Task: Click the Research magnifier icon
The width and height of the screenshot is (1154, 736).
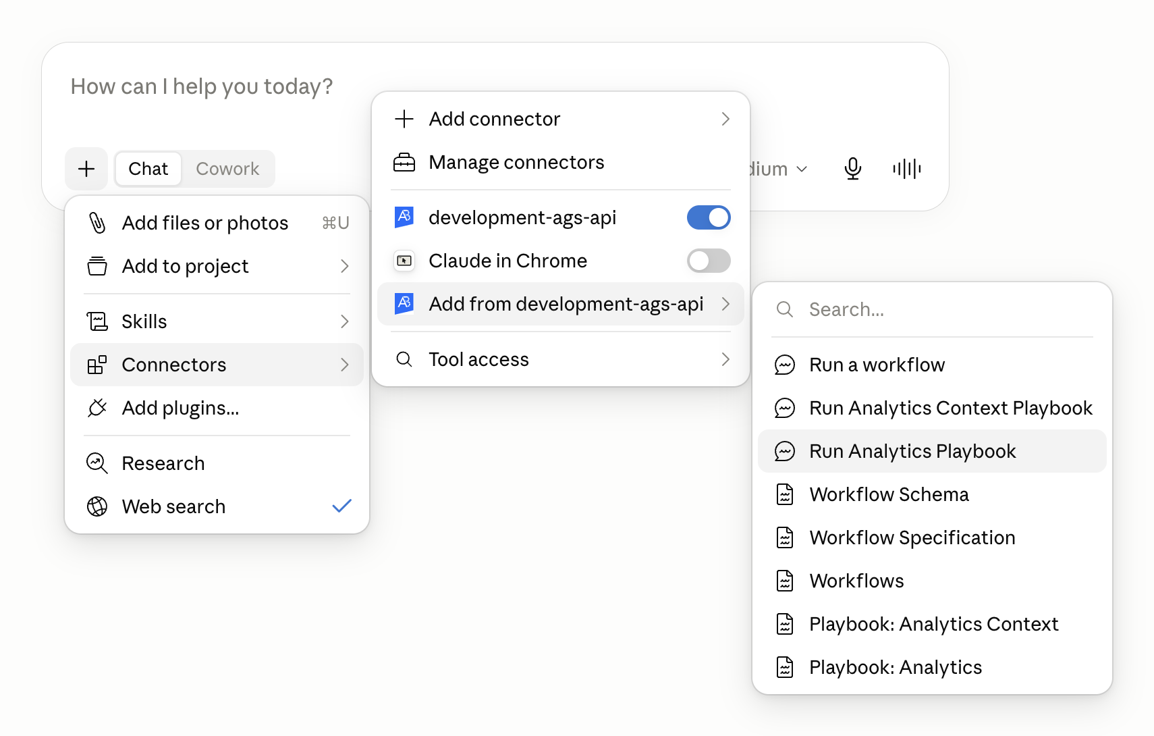Action: click(x=97, y=463)
